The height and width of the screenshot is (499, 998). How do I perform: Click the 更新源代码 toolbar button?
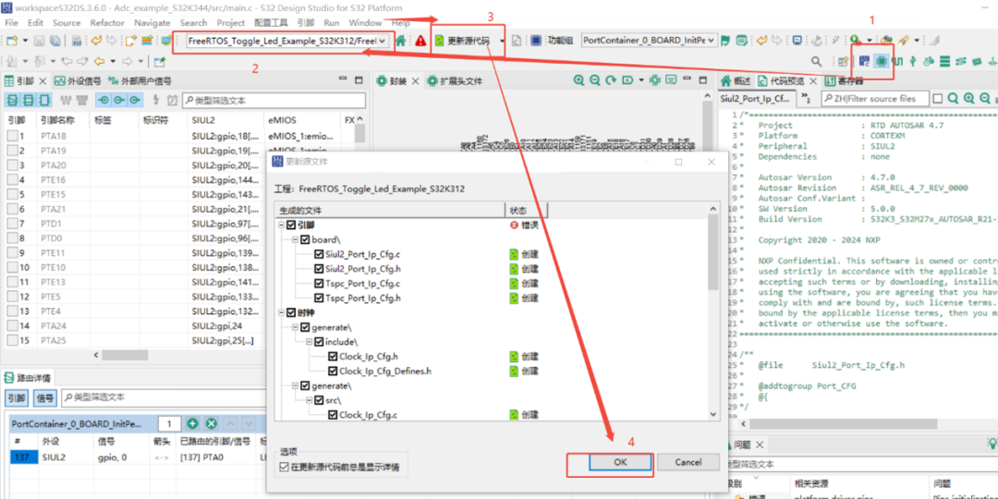pyautogui.click(x=463, y=41)
